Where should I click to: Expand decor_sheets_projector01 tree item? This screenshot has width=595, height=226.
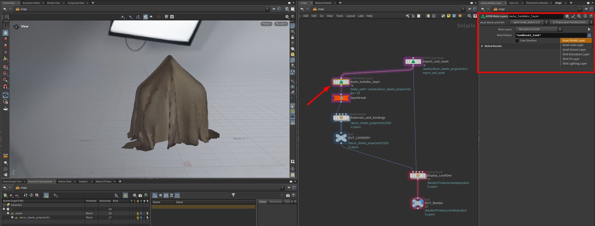[12, 218]
